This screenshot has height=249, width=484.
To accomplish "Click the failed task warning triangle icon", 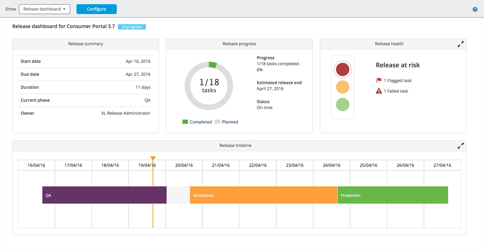I will click(379, 91).
